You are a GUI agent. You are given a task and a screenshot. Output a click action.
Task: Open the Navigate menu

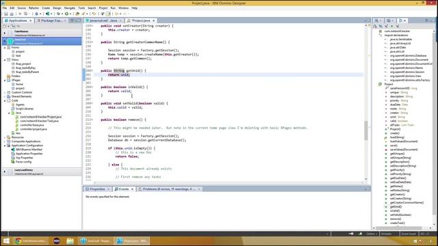pyautogui.click(x=70, y=8)
